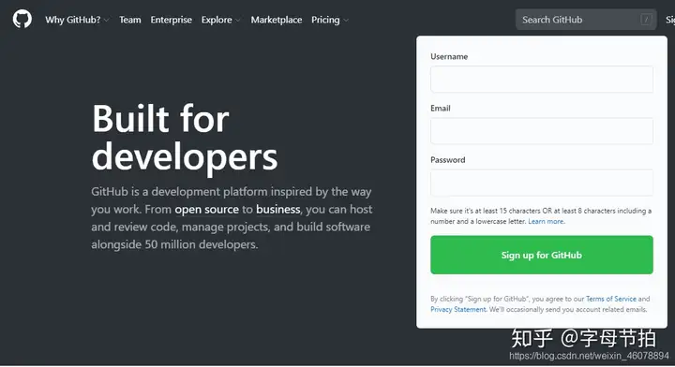Click into the Username field

pos(542,79)
